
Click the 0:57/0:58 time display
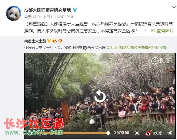(121, 133)
